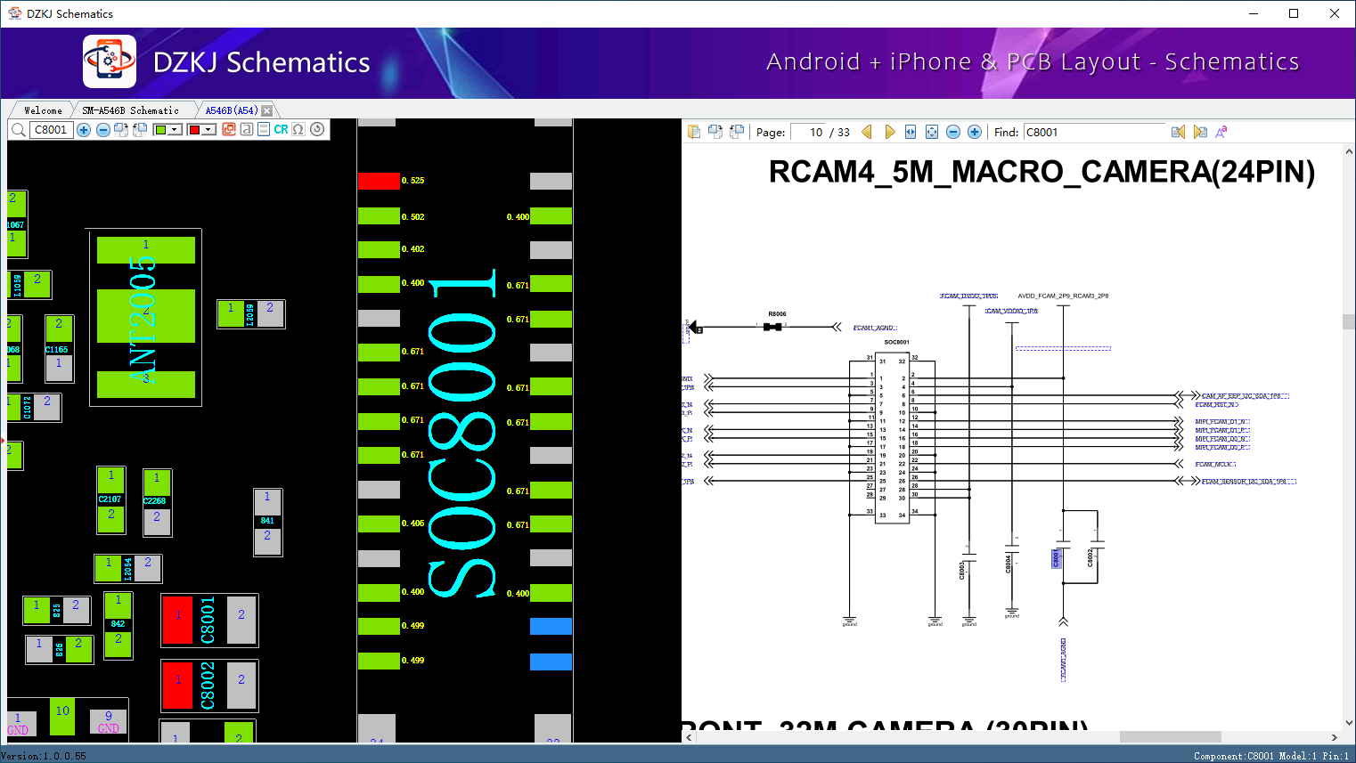Toggle the blue layer-lines display icon
This screenshot has width=1356, height=763.
263,129
